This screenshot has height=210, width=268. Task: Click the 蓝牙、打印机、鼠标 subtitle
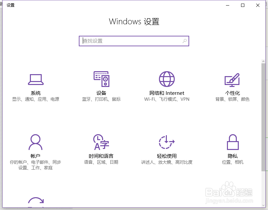[x=101, y=99]
